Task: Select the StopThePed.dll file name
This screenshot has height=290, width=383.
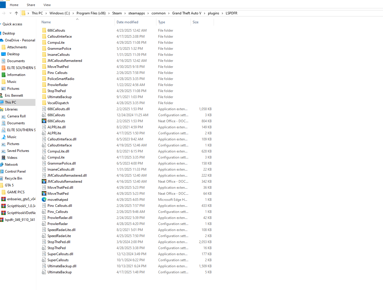Action: coord(59,242)
